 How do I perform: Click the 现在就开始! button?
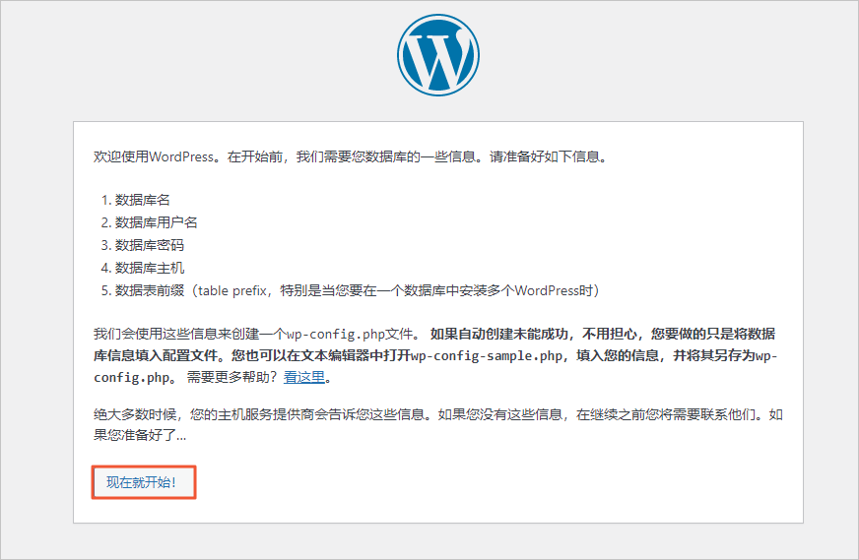(144, 482)
